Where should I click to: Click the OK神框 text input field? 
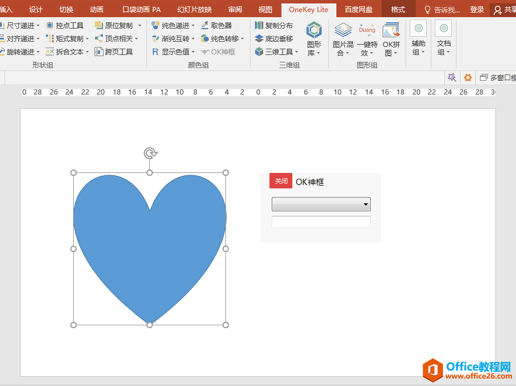tap(321, 222)
